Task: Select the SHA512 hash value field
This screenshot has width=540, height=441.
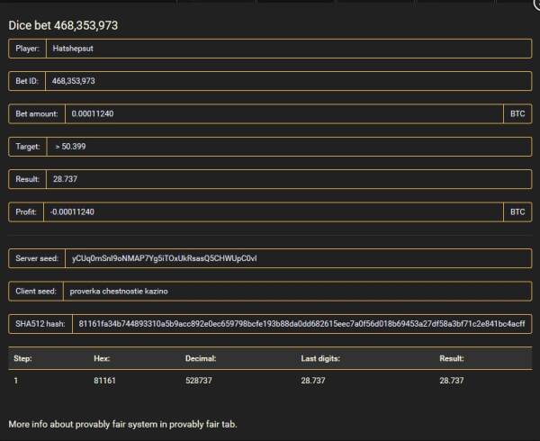Action: [x=301, y=324]
